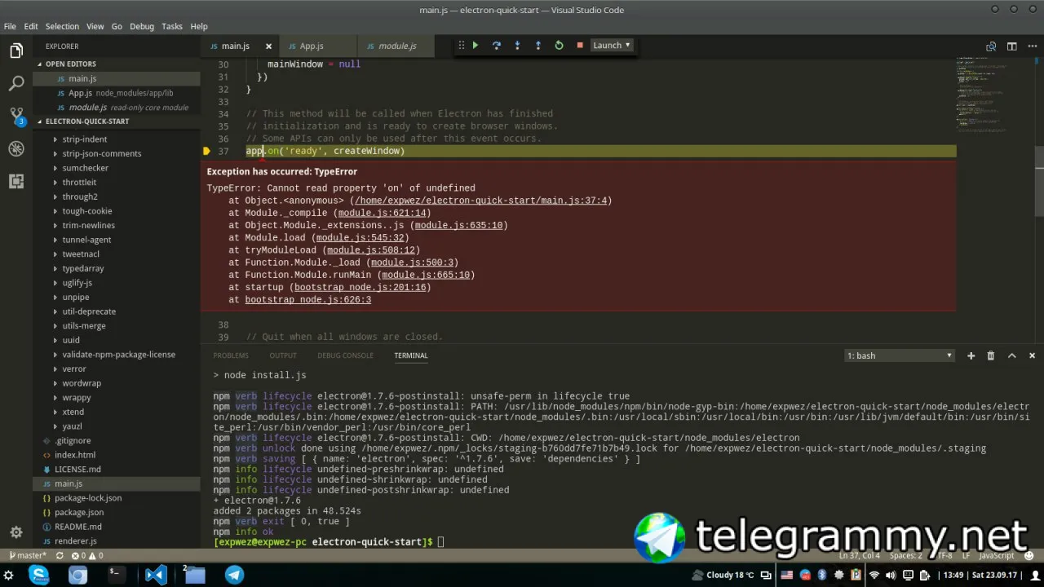The image size is (1044, 587).
Task: Follow the bootstrap_node.js:626:3 link
Action: 307,300
